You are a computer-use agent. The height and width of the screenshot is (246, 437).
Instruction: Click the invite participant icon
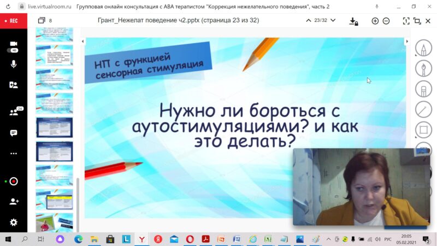pyautogui.click(x=14, y=201)
